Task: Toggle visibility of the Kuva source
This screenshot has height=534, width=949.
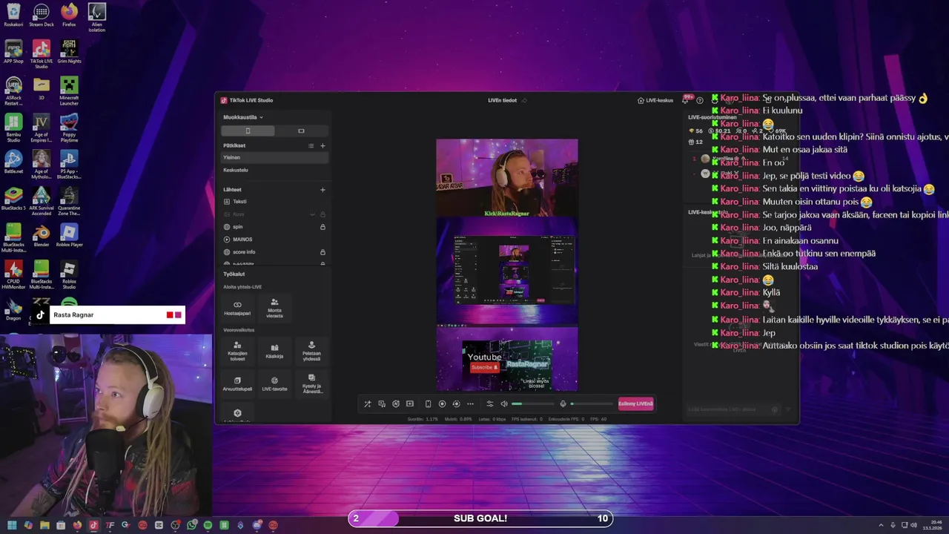Action: tap(312, 214)
